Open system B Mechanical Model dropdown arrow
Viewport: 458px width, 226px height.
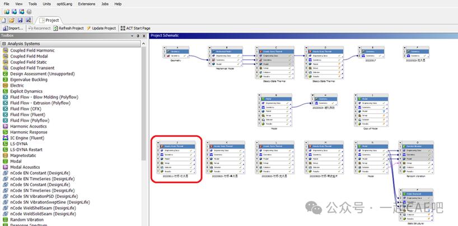[x=209, y=48]
